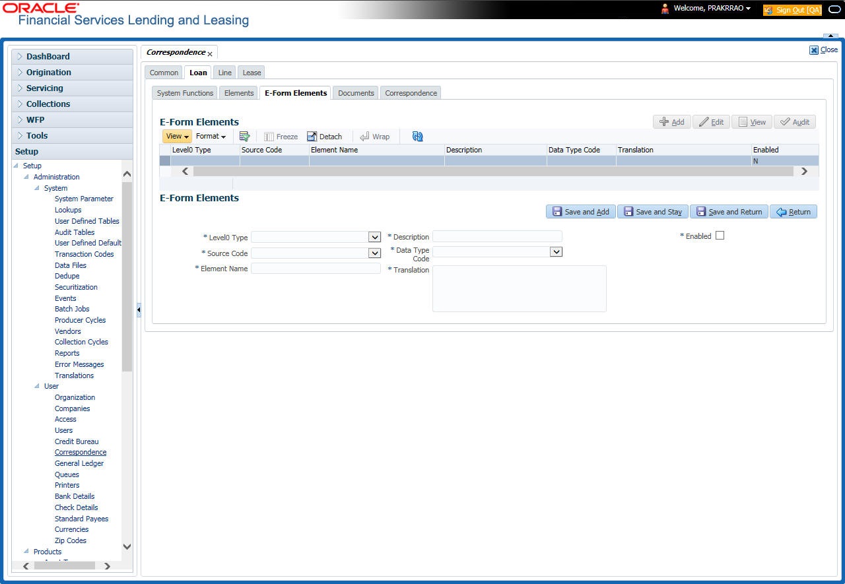The width and height of the screenshot is (845, 584).
Task: Click the nav tree vertical scrollbar thumb
Action: pyautogui.click(x=127, y=276)
